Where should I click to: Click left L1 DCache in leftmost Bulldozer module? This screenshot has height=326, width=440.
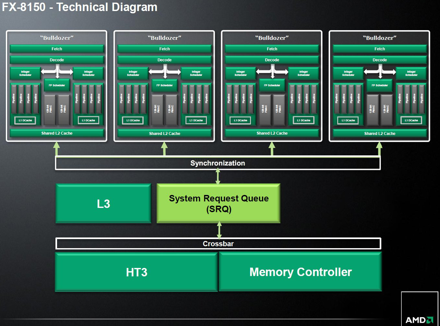pos(25,120)
